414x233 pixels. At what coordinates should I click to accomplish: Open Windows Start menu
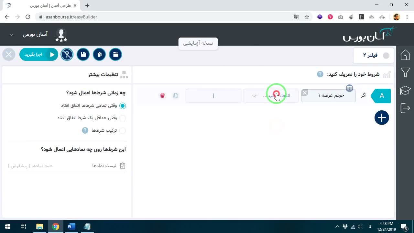pyautogui.click(x=8, y=227)
